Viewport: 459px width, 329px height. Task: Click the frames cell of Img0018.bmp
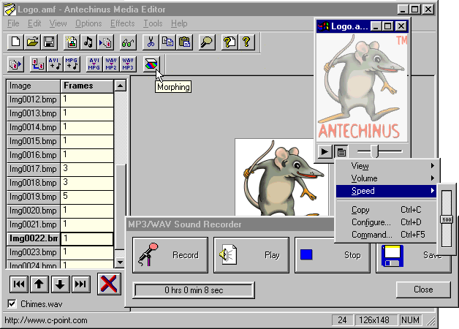87,183
